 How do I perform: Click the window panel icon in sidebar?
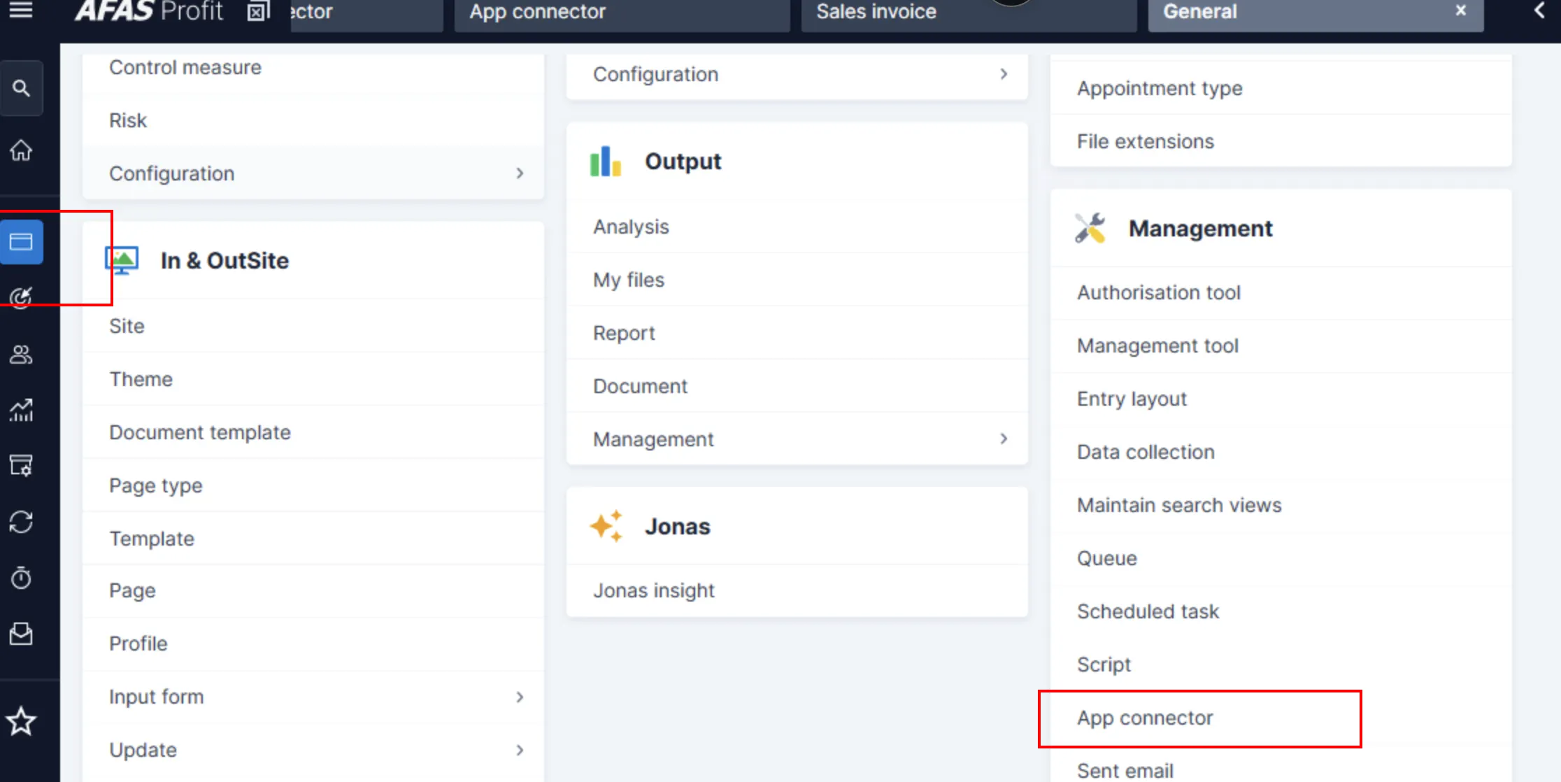click(x=21, y=242)
